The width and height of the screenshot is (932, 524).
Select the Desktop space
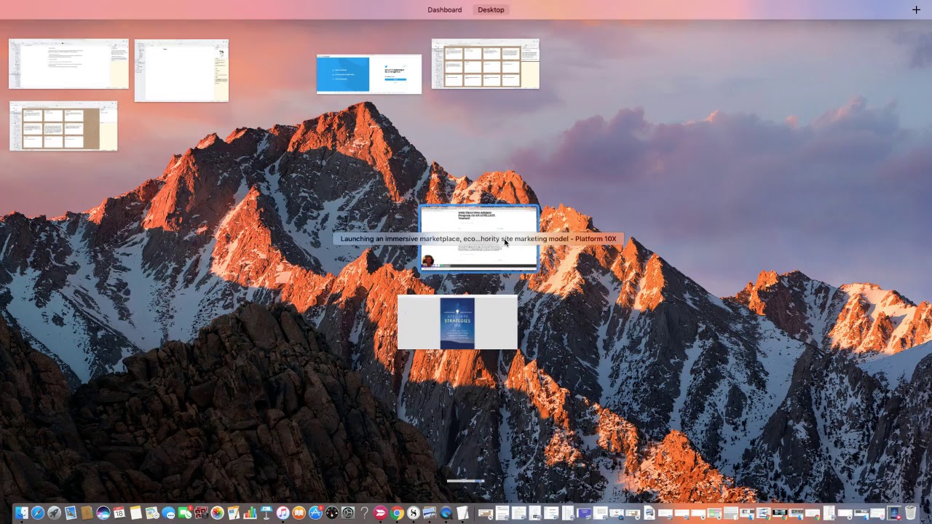(491, 9)
